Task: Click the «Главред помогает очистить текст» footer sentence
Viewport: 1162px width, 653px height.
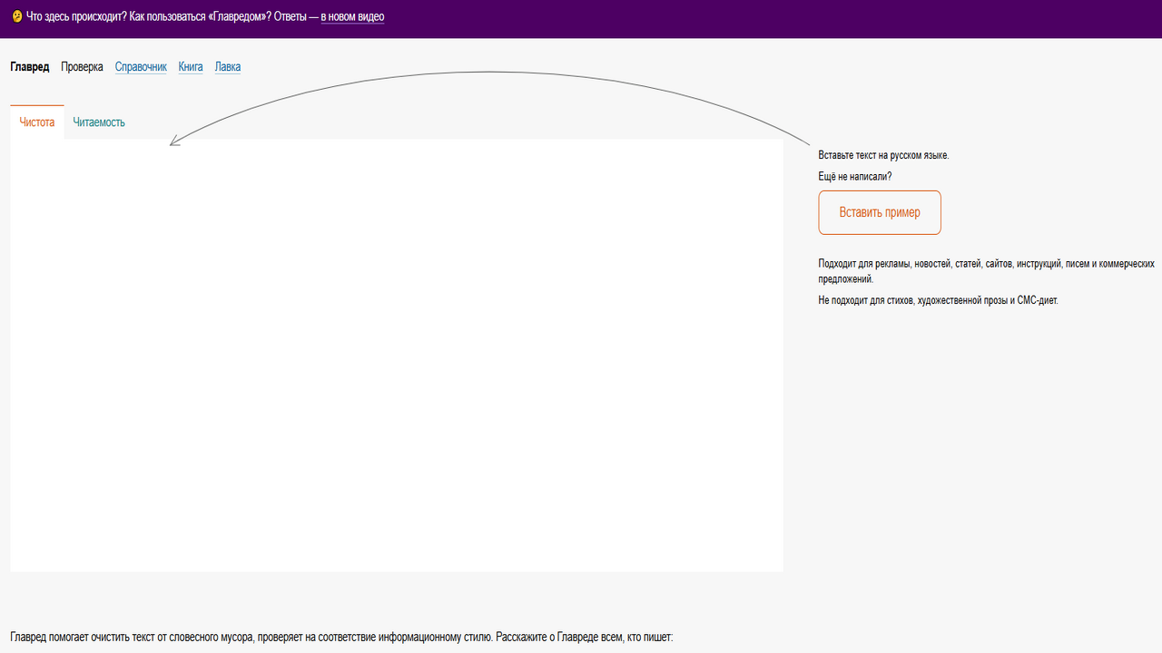Action: tap(251, 638)
